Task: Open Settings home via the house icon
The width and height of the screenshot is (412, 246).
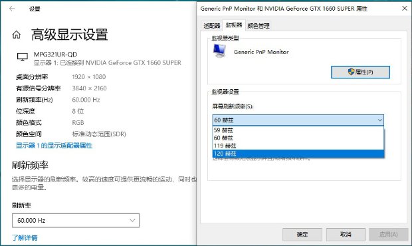Action: 17,35
